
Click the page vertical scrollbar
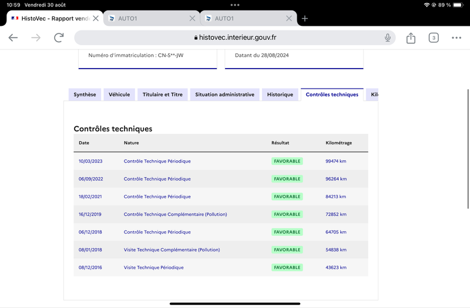[468, 149]
